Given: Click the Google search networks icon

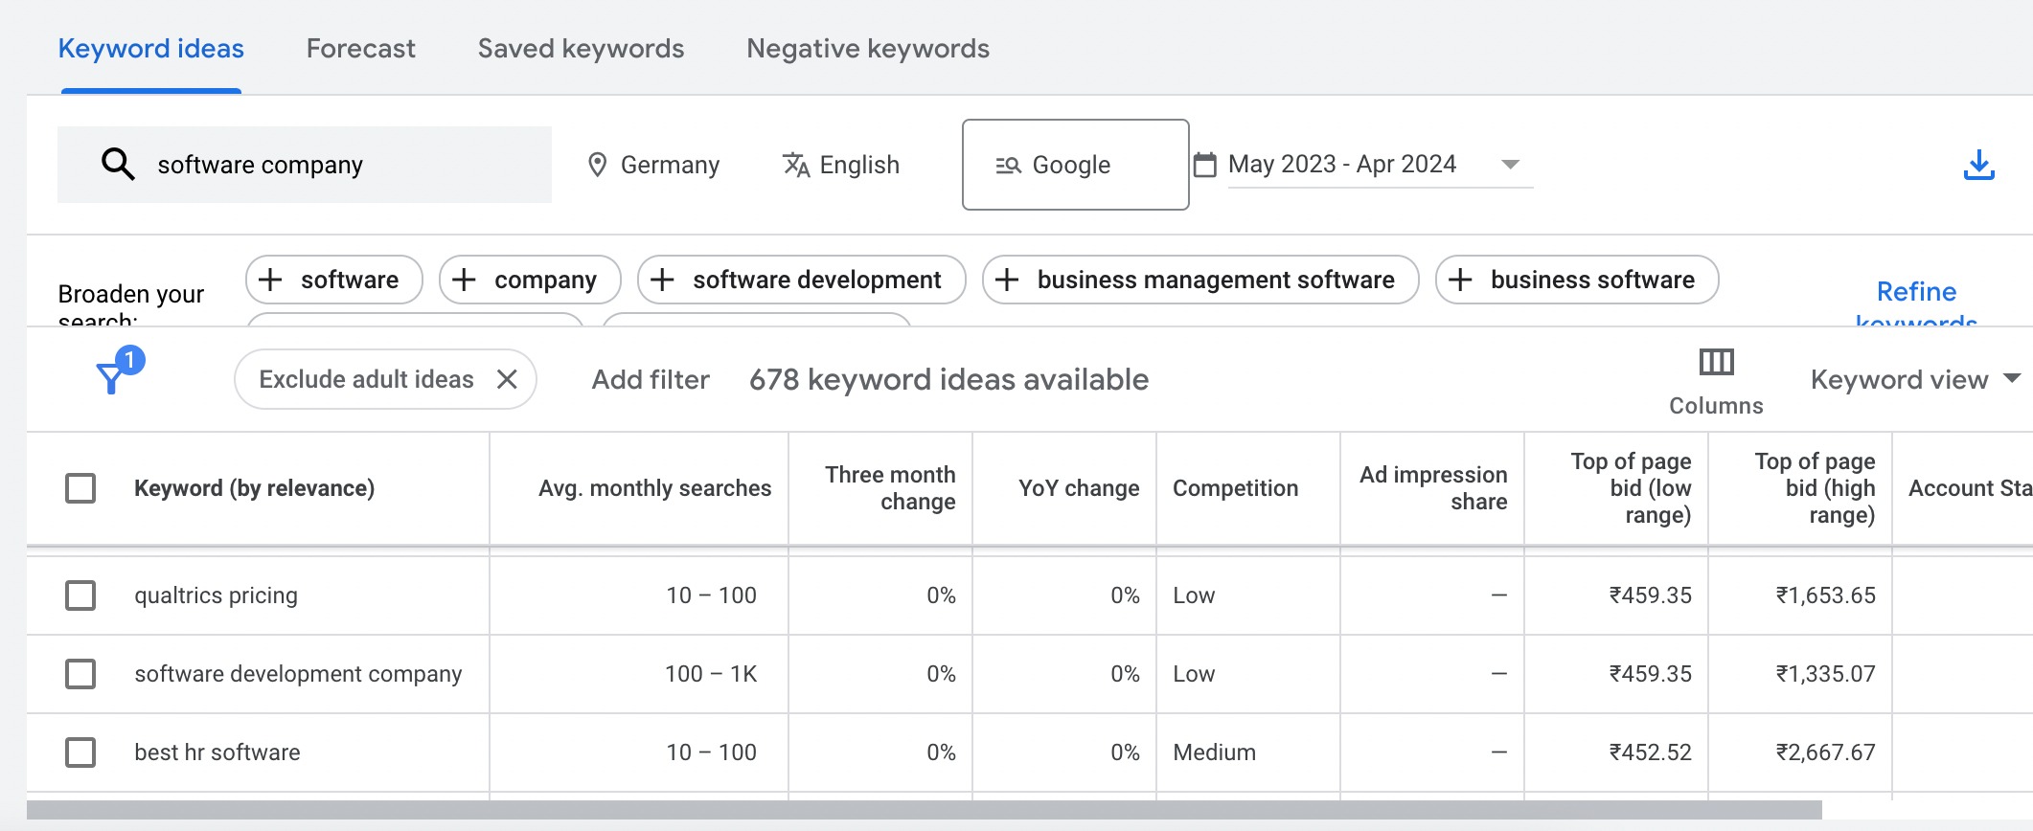Looking at the screenshot, I should coord(1008,165).
